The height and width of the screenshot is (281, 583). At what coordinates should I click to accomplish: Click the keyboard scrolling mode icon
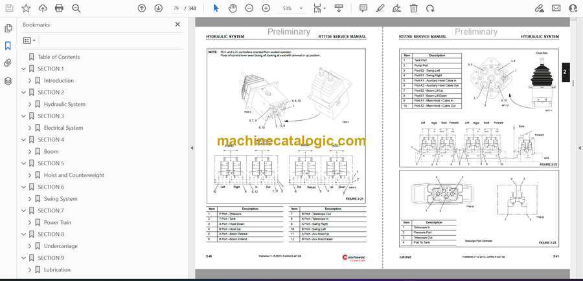coord(339,8)
